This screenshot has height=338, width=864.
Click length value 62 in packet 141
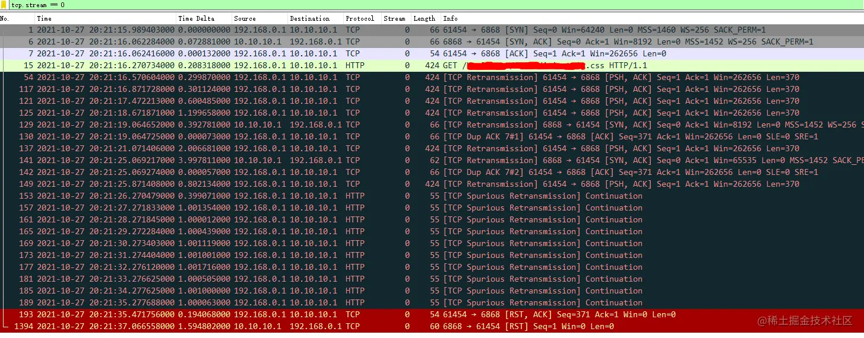pyautogui.click(x=435, y=160)
